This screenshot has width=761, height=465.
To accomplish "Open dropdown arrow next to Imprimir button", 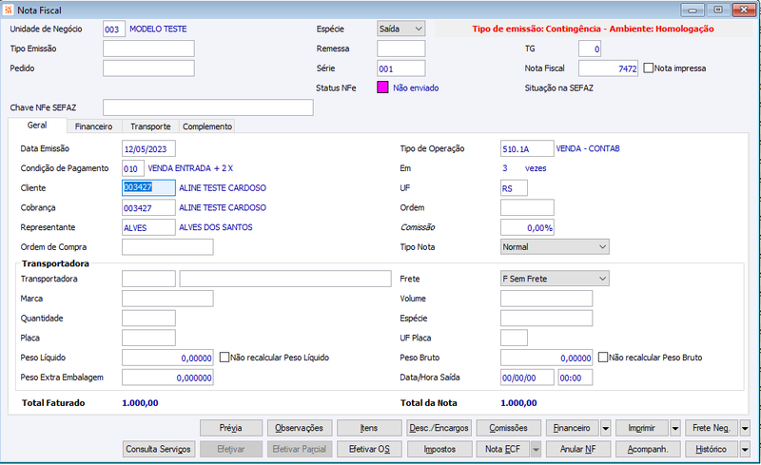I will [x=675, y=428].
